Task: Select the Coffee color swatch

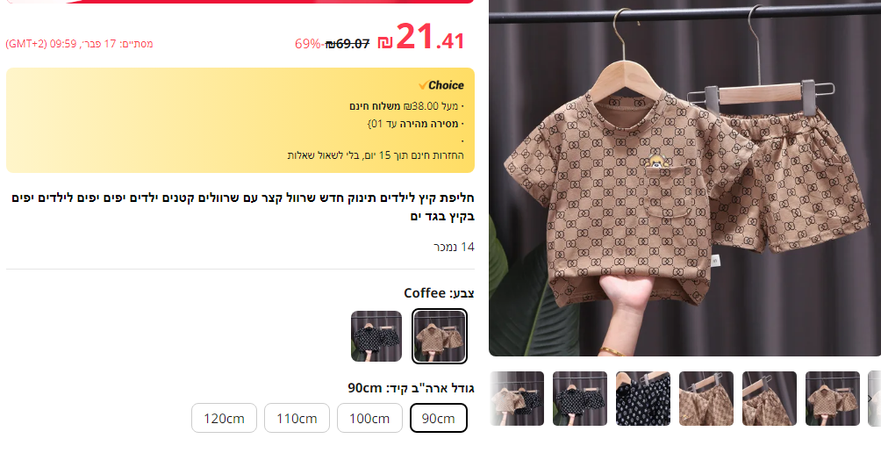Action: (440, 336)
